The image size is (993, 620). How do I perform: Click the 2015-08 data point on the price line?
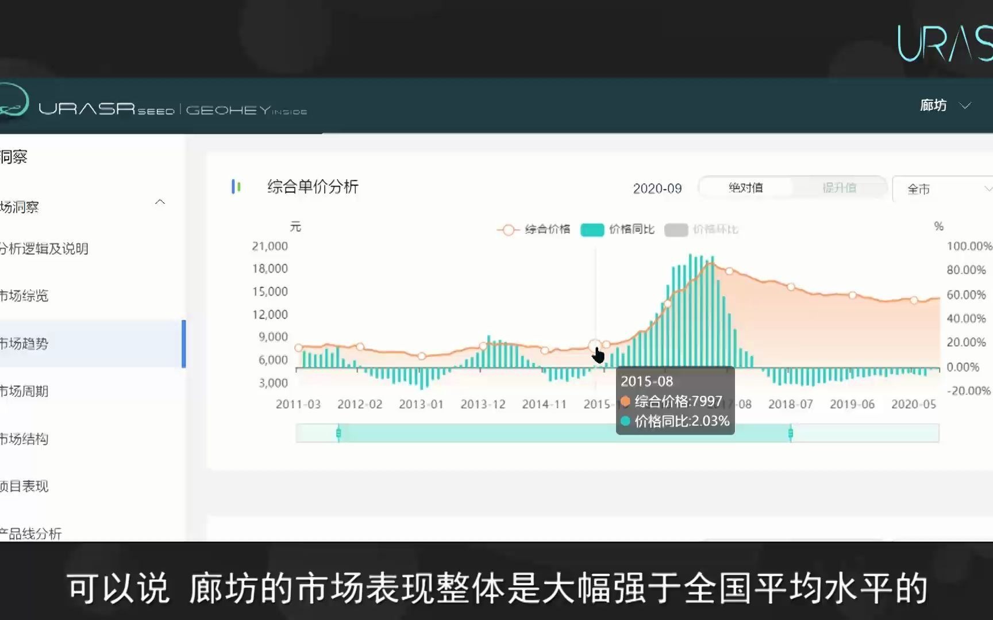[x=595, y=346]
